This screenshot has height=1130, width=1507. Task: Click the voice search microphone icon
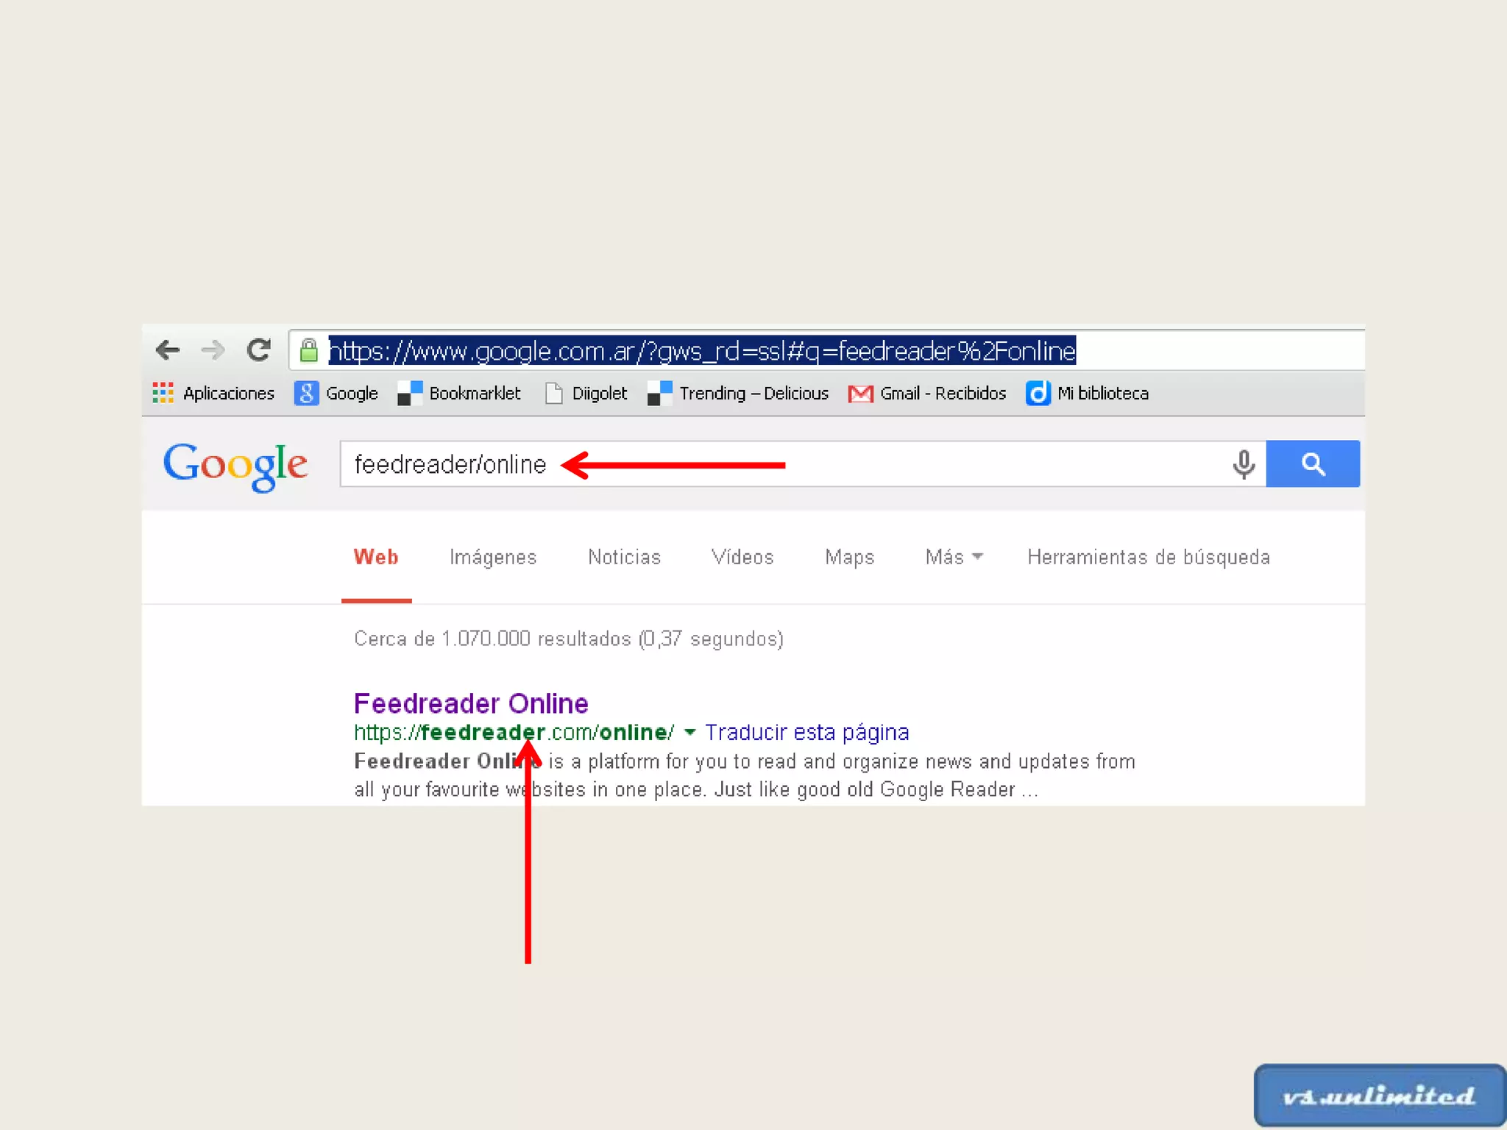(x=1244, y=464)
